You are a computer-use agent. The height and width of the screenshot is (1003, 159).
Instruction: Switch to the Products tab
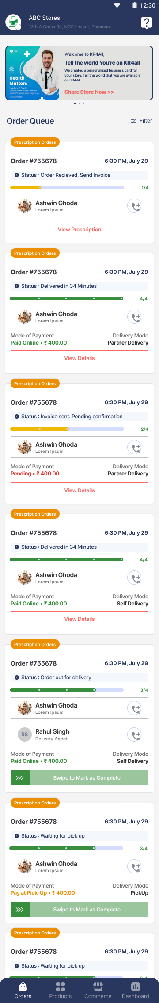coord(61,990)
